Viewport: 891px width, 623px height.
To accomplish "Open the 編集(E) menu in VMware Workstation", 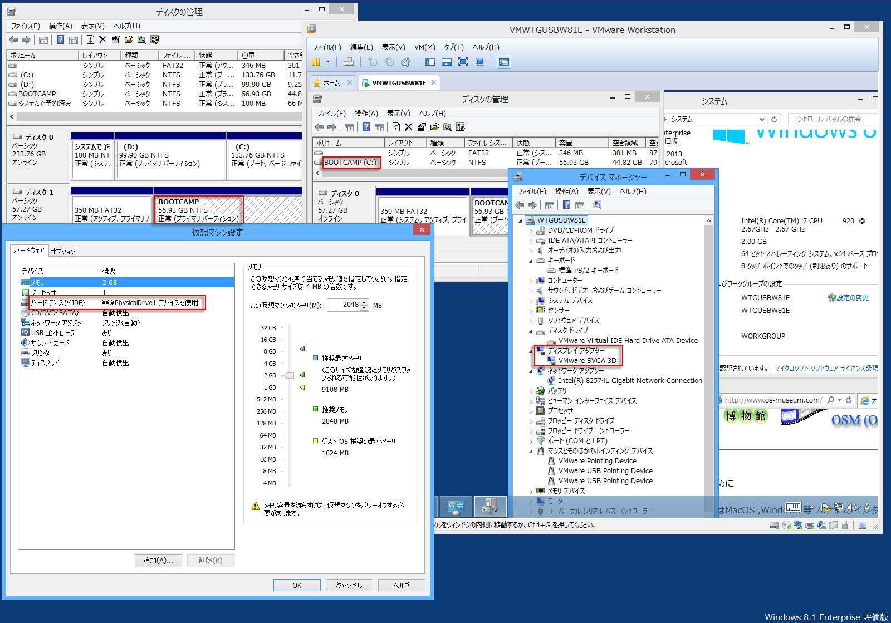I will click(361, 47).
